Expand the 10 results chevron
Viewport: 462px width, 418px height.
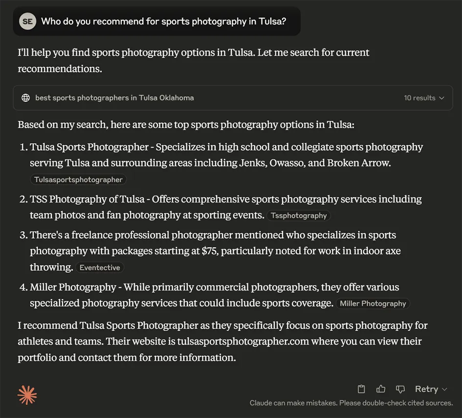click(x=441, y=98)
